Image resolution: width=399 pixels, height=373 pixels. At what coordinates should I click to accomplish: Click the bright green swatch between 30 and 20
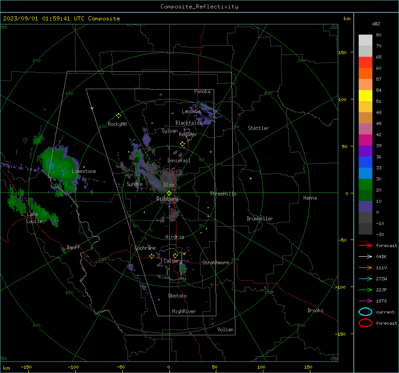pos(365,185)
